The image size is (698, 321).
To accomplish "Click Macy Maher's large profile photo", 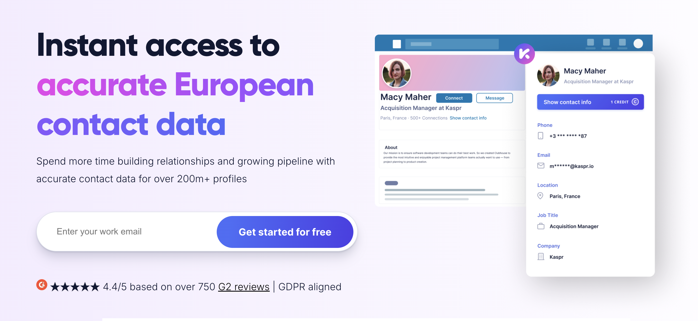I will pos(397,74).
